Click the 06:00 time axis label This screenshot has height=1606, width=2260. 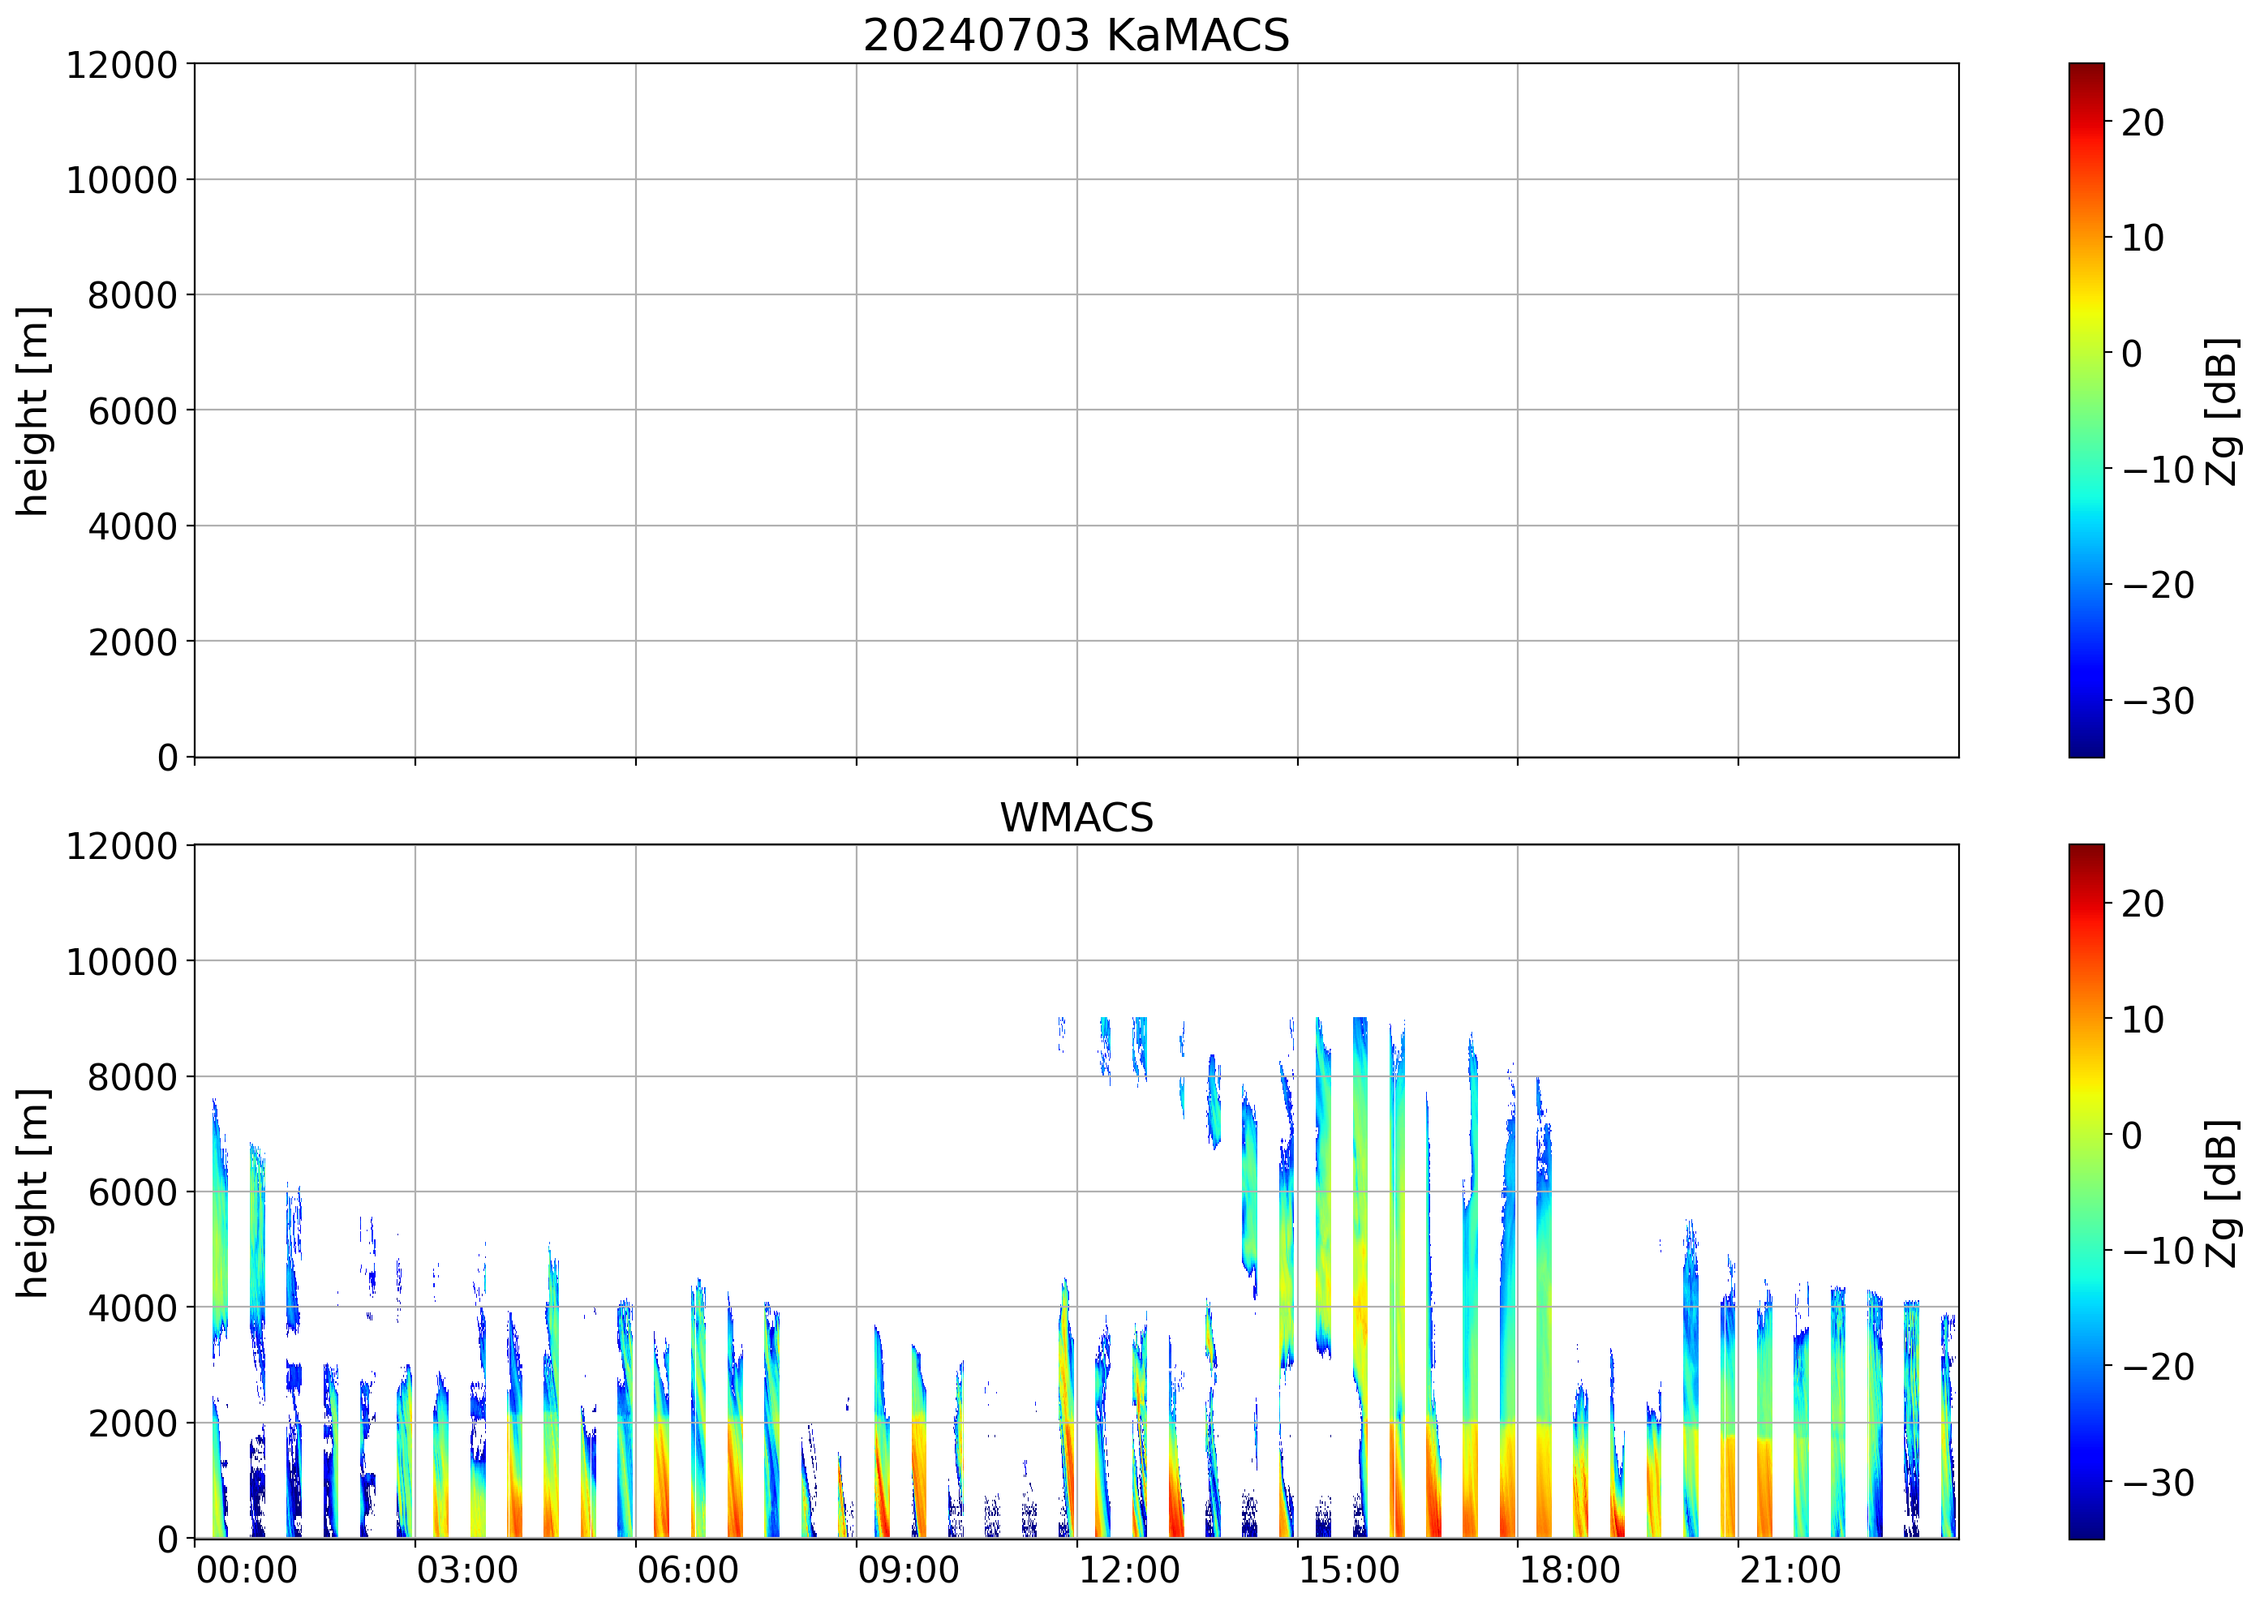(x=687, y=1570)
